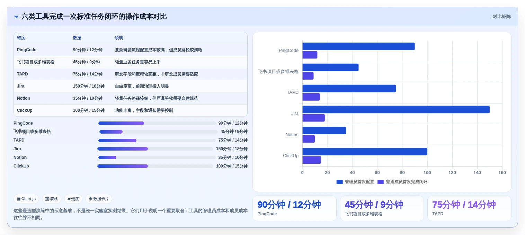Click the description 自由度高，前期治理投入明显
Viewport: 525px width, 235px height.
click(x=142, y=86)
